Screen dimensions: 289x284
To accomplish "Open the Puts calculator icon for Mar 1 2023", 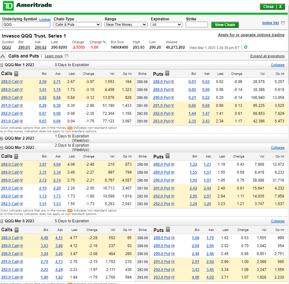I will point(167,73).
